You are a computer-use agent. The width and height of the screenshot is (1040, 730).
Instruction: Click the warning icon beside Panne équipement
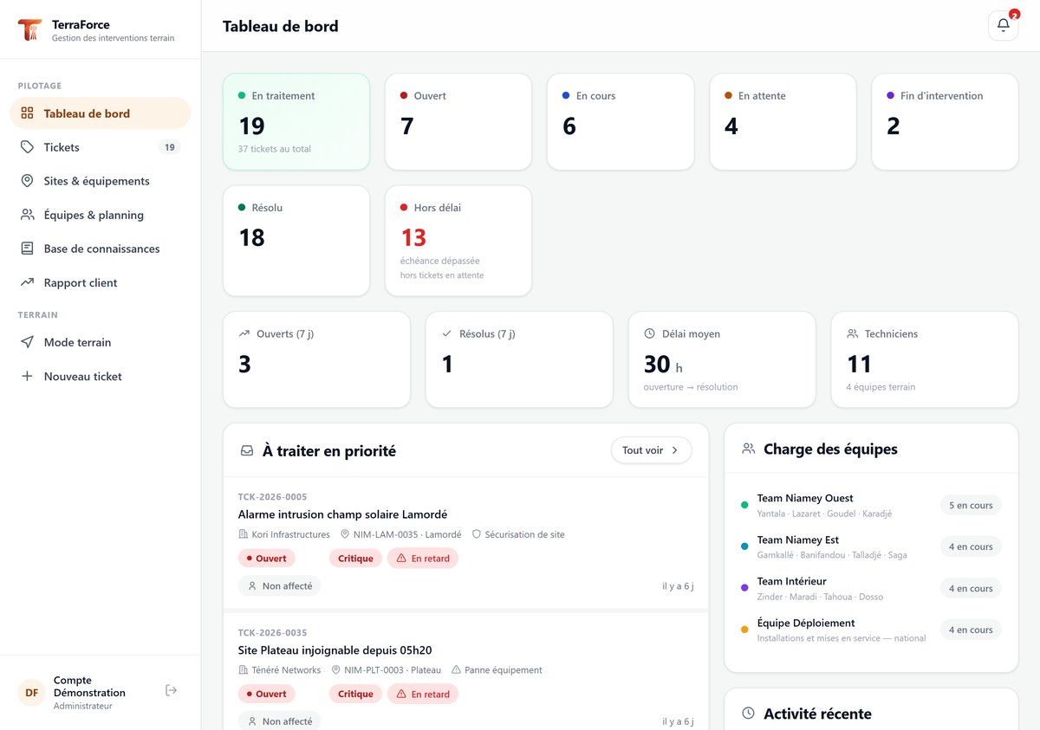point(456,669)
